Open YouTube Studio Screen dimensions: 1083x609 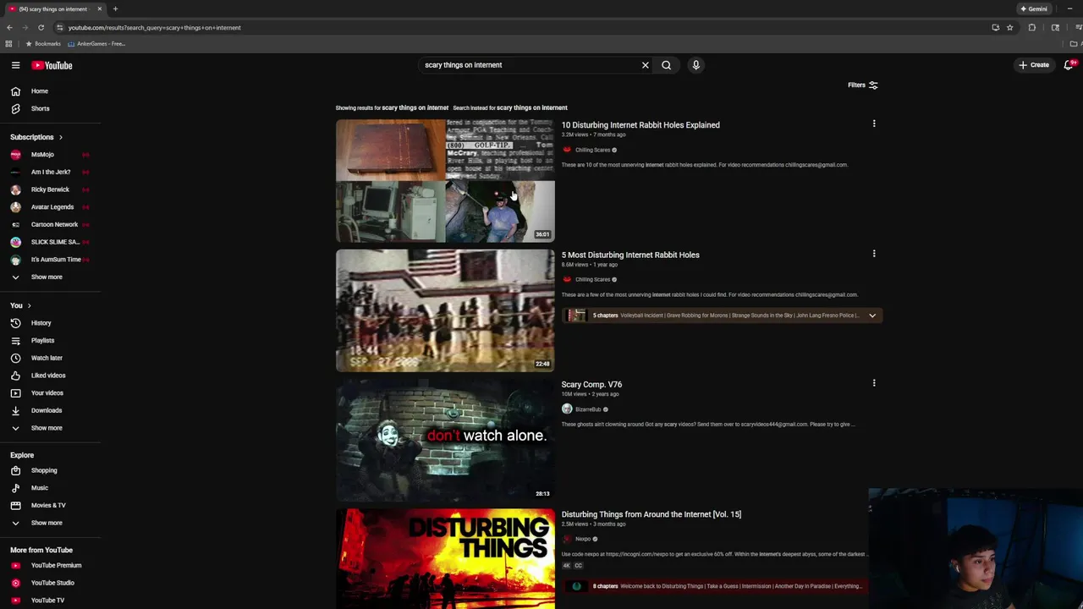(51, 583)
